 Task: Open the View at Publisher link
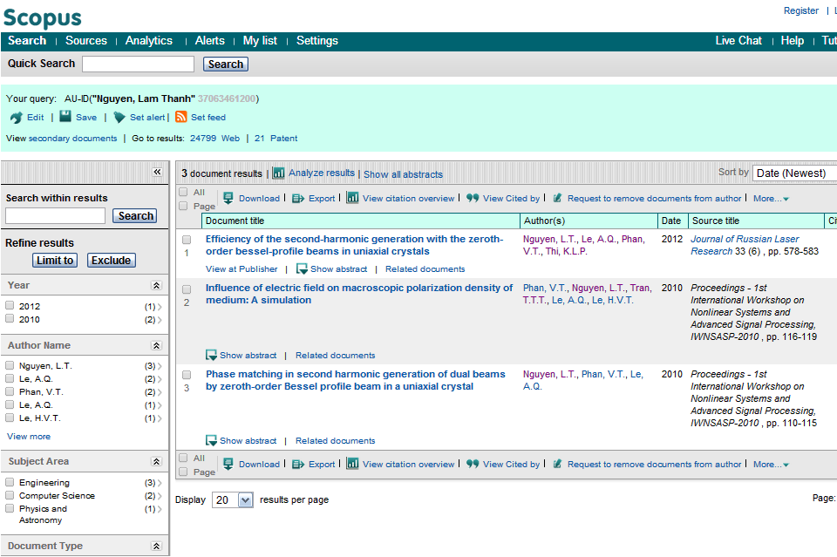(x=242, y=268)
